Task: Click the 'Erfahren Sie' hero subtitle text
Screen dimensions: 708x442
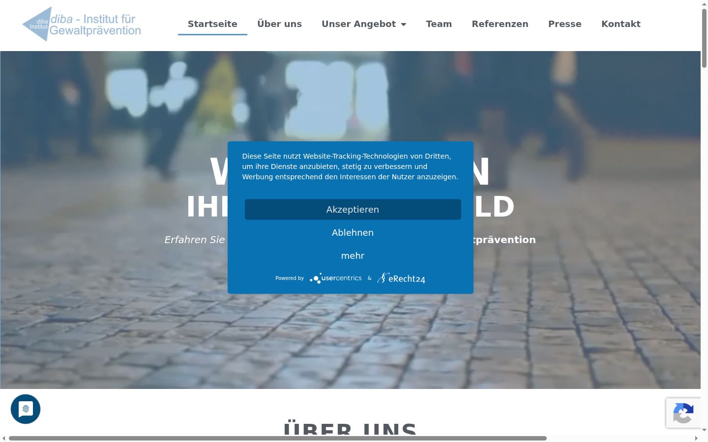Action: point(195,240)
